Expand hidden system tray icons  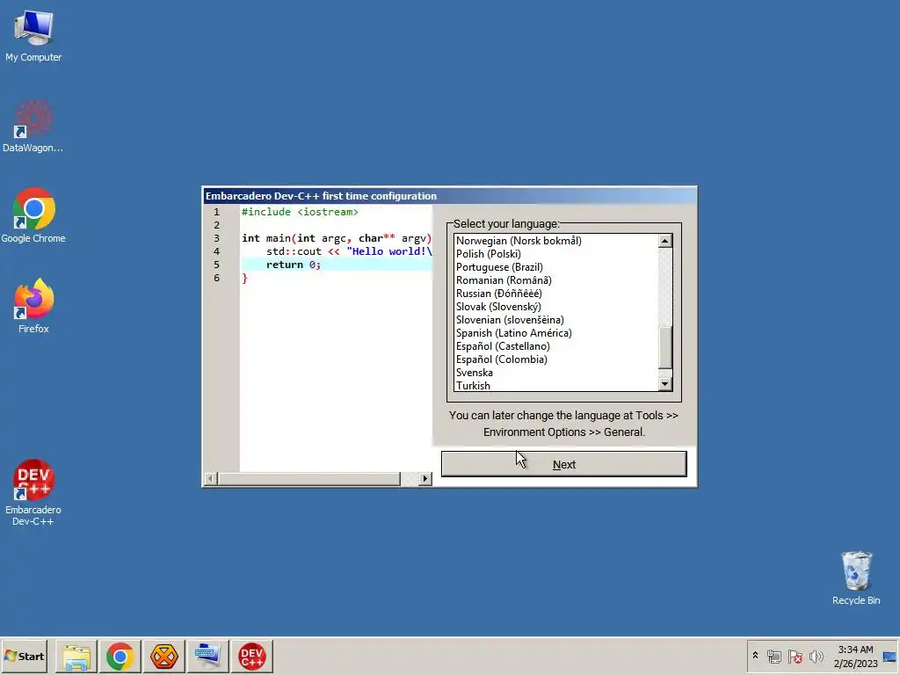pyautogui.click(x=755, y=656)
